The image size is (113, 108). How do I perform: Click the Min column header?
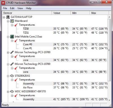(x=80, y=13)
